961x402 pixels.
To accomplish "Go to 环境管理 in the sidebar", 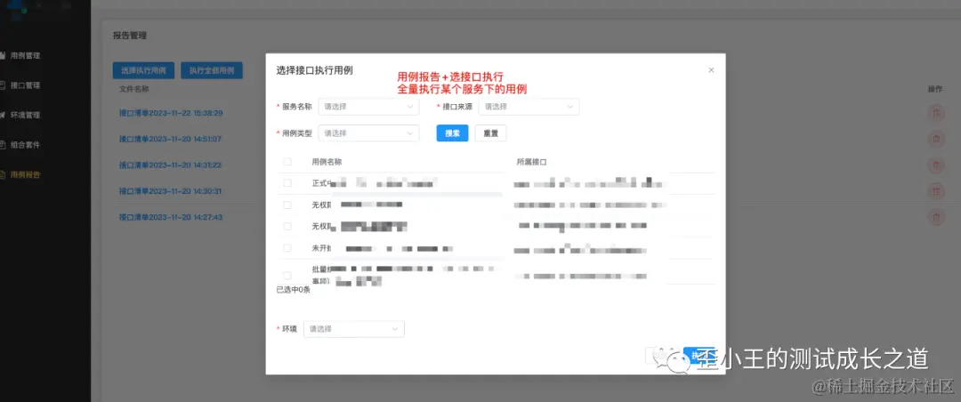I will pyautogui.click(x=25, y=116).
